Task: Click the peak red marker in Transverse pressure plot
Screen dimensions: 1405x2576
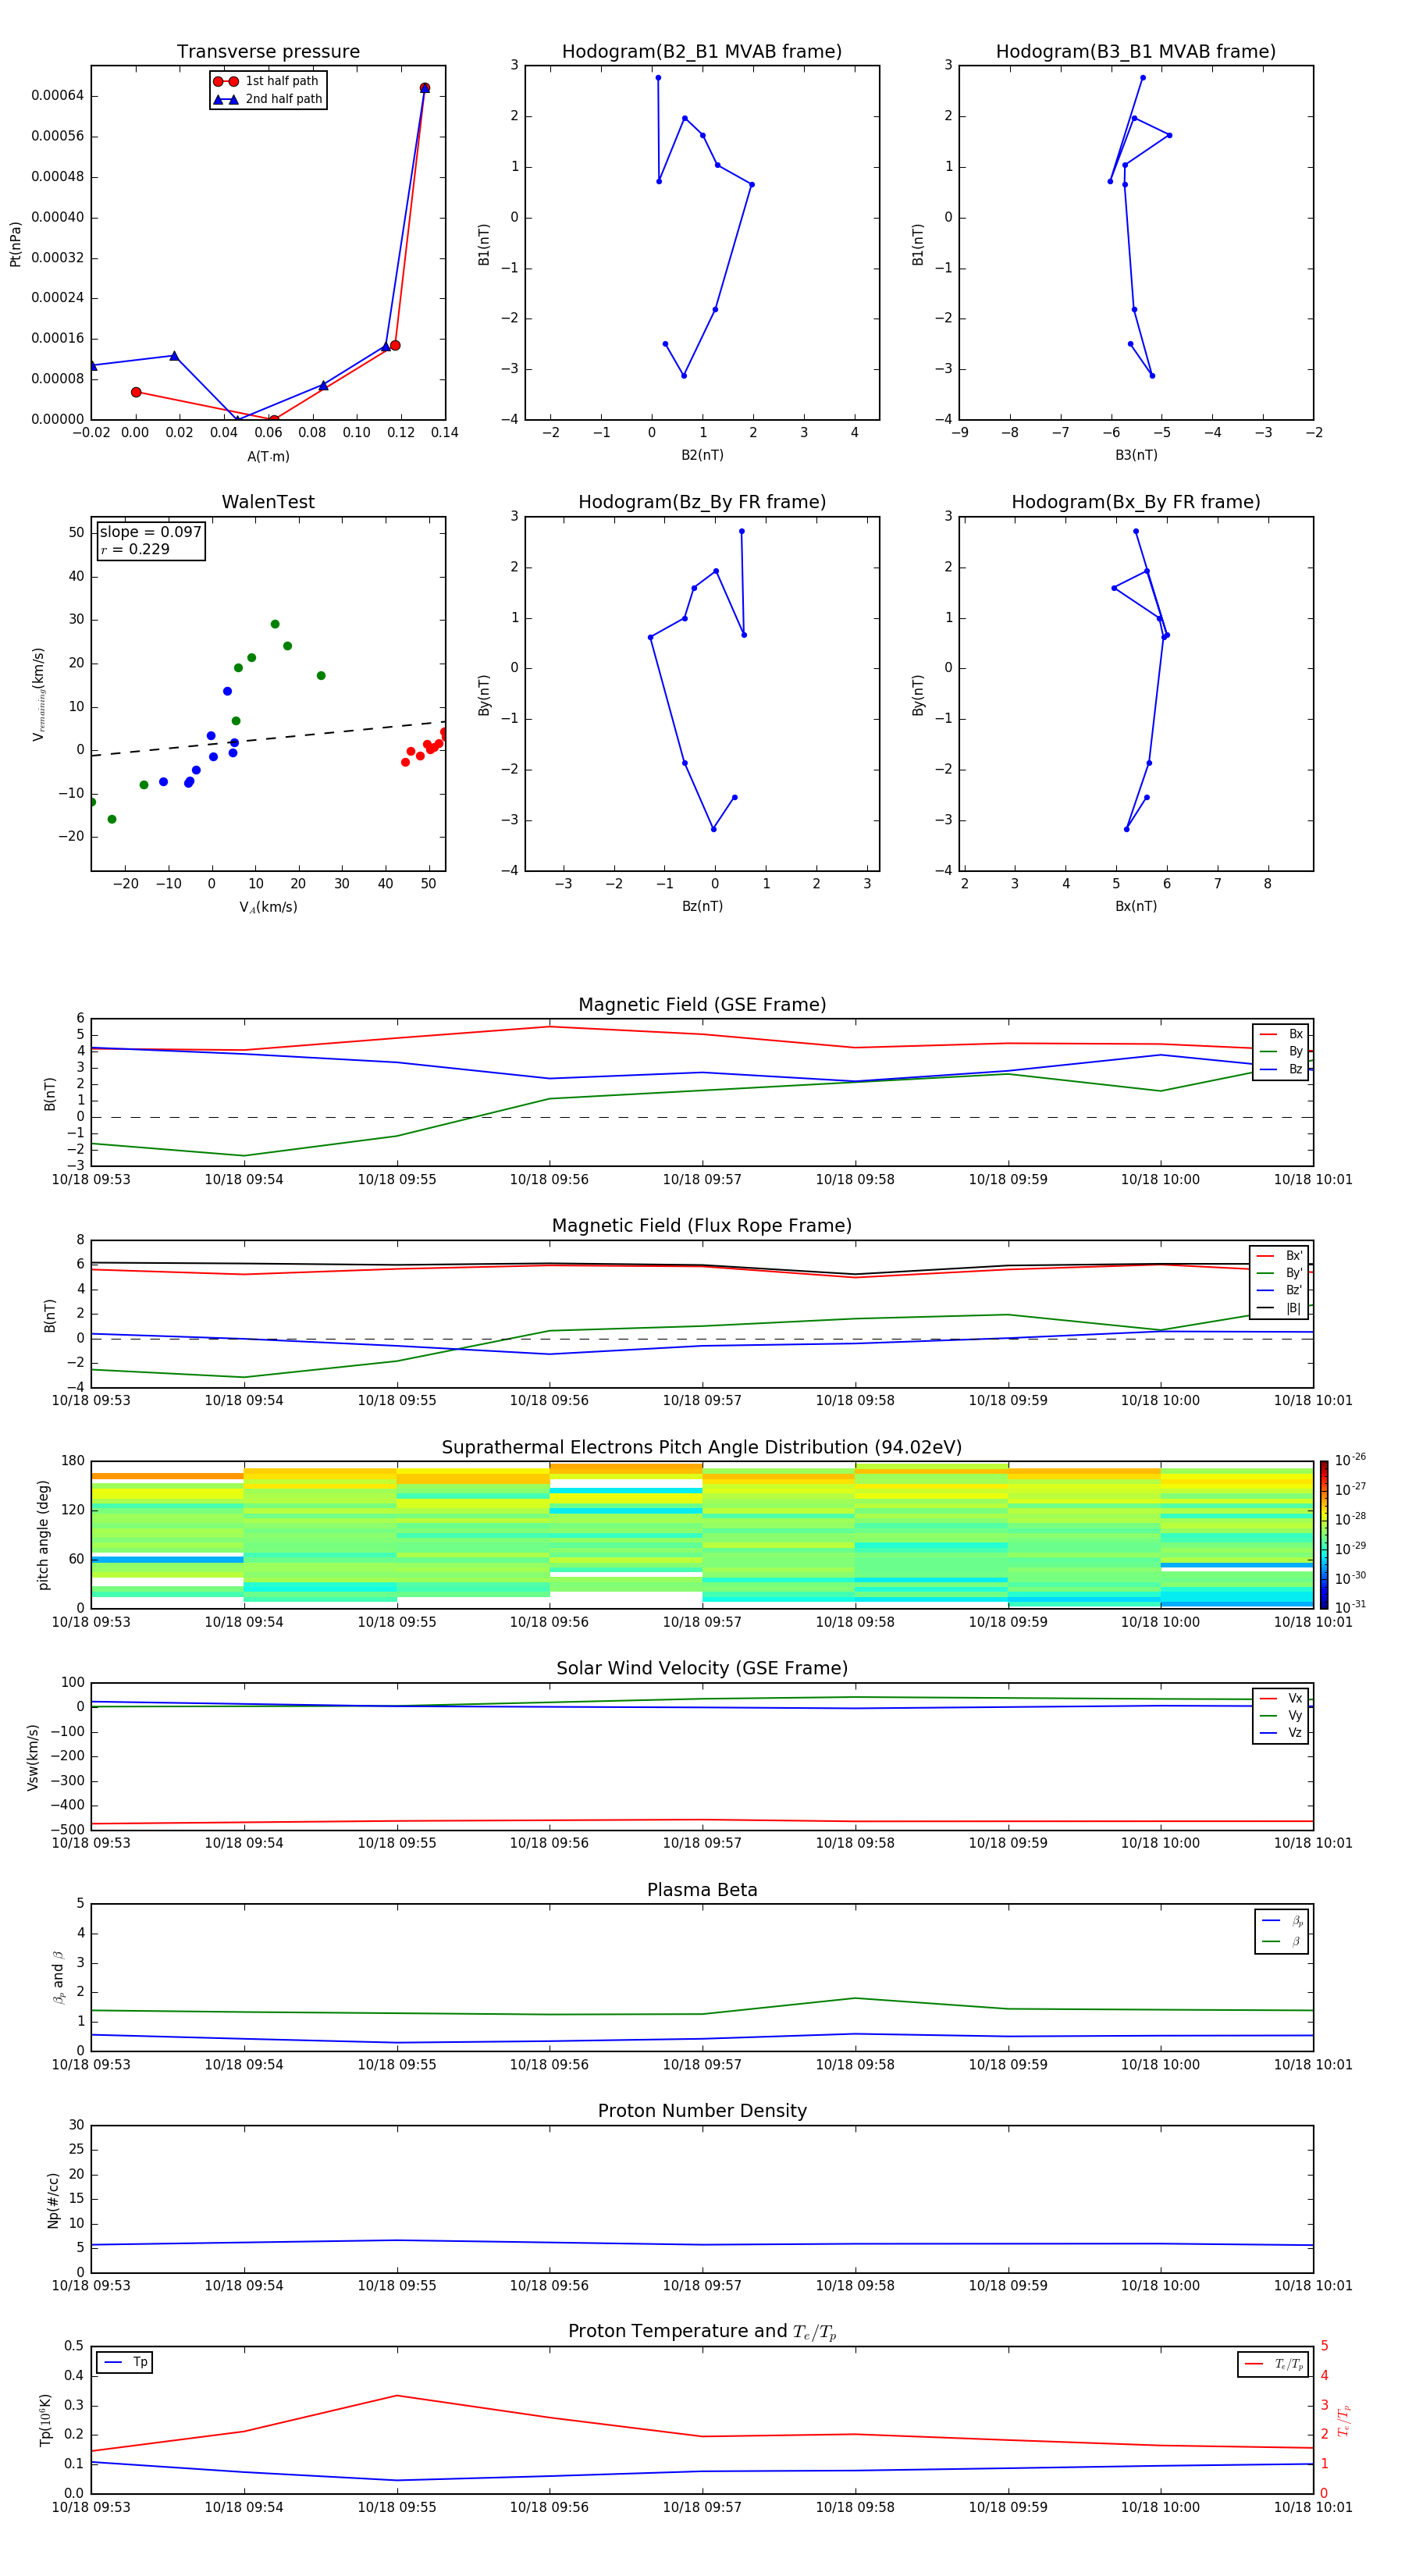Action: [x=424, y=88]
